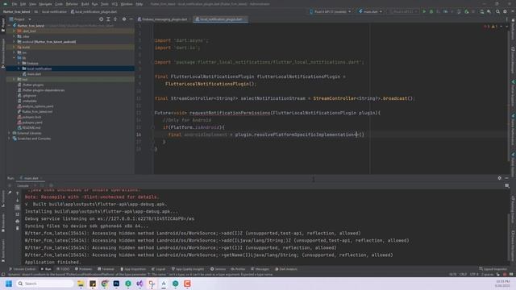
Task: Open the Help menu
Action: click(139, 4)
